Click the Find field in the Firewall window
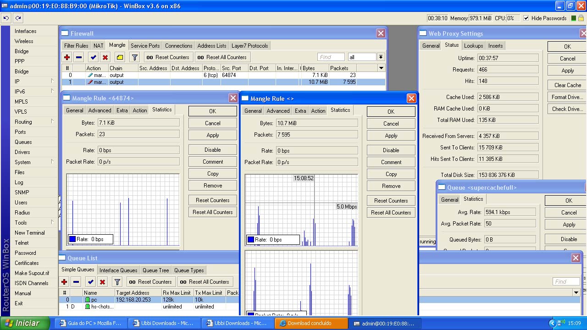The width and height of the screenshot is (587, 330). point(331,57)
